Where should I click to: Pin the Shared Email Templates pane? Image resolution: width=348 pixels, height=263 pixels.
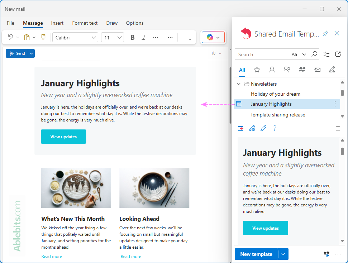(x=325, y=33)
